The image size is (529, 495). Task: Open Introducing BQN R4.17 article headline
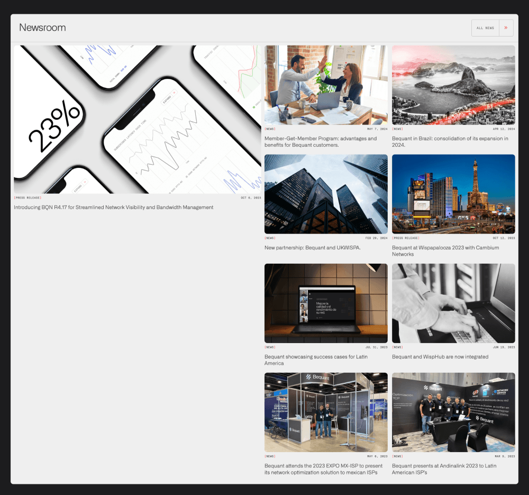113,208
